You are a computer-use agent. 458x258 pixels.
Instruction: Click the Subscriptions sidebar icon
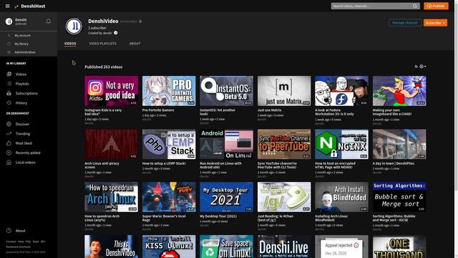(x=9, y=93)
